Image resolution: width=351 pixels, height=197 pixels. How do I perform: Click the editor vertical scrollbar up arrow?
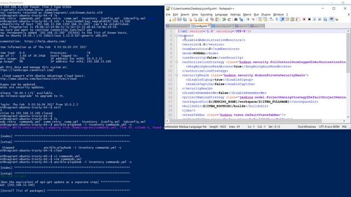(348, 31)
